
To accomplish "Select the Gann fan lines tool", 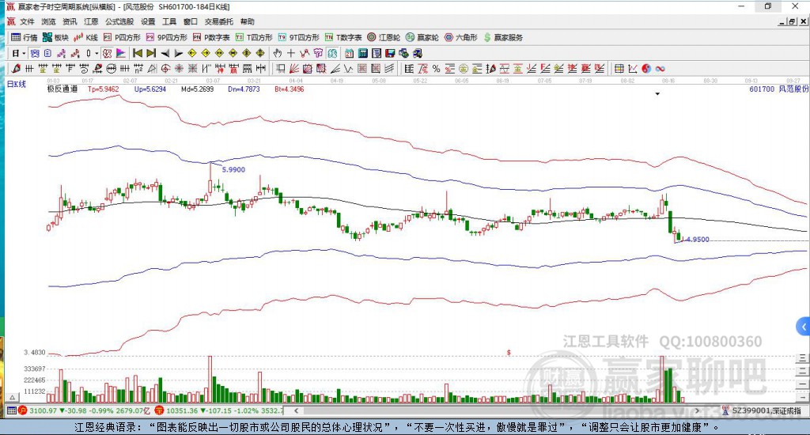I will tap(294, 68).
